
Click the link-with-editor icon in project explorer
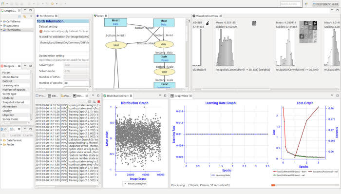(24, 17)
